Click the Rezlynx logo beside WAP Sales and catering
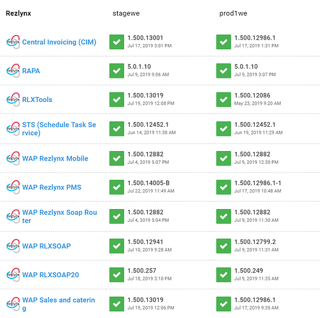326x318 pixels. (x=13, y=304)
